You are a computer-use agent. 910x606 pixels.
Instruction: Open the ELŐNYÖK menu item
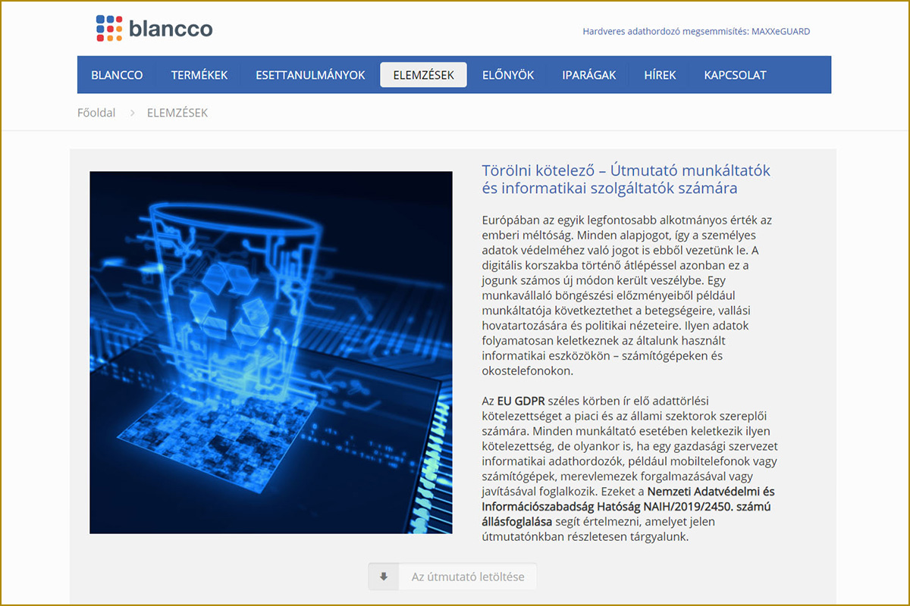point(508,75)
